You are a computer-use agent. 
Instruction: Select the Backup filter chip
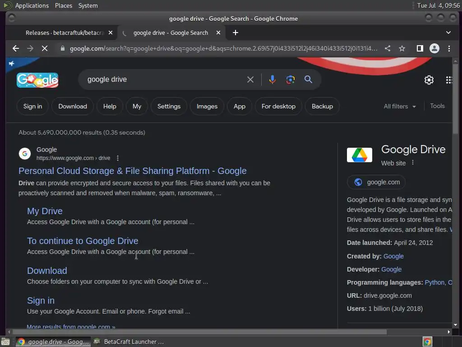coord(322,106)
